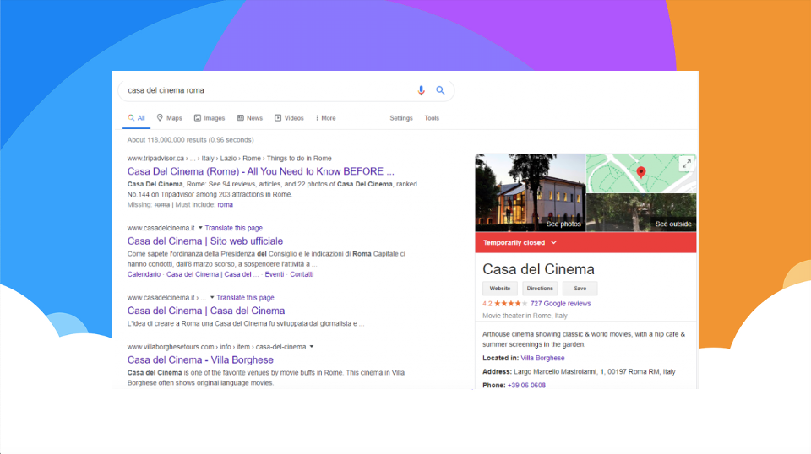Viewport: 811px width, 454px height.
Task: Click the 'See outside' street view thumbnail
Action: 641,213
